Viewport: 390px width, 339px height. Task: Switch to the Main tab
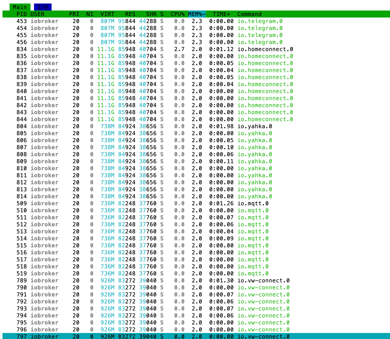tap(20, 7)
